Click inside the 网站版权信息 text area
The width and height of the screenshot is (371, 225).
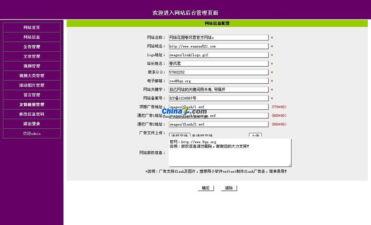[230, 153]
